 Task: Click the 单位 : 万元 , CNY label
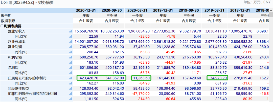(x=257, y=2)
